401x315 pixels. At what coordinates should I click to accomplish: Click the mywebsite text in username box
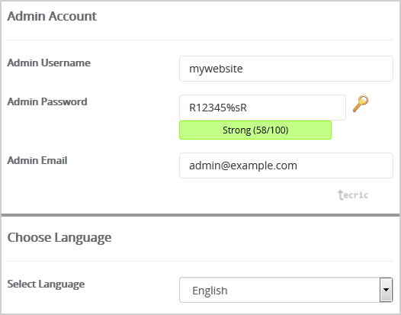[x=216, y=69]
